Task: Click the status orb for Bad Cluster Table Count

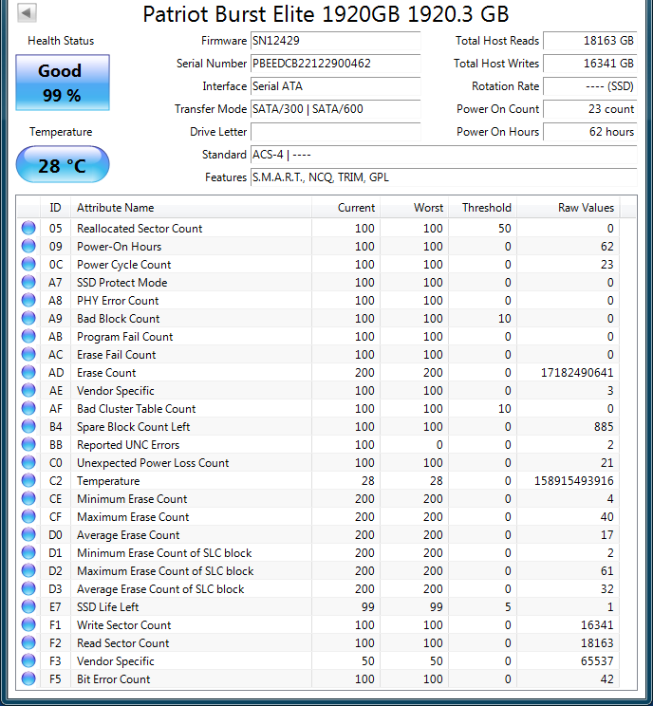Action: 28,408
